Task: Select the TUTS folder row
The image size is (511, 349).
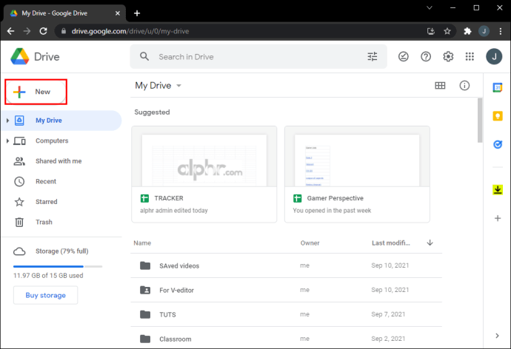Action: (286, 314)
